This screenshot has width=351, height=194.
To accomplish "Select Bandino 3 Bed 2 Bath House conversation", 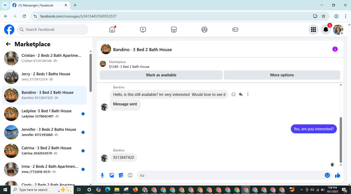I will 44,95.
